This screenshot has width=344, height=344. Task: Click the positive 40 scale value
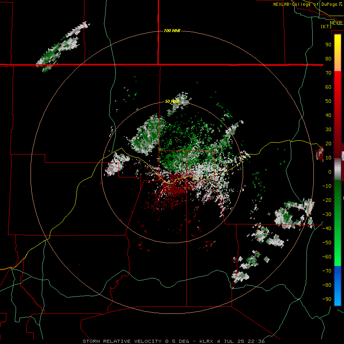(x=328, y=115)
